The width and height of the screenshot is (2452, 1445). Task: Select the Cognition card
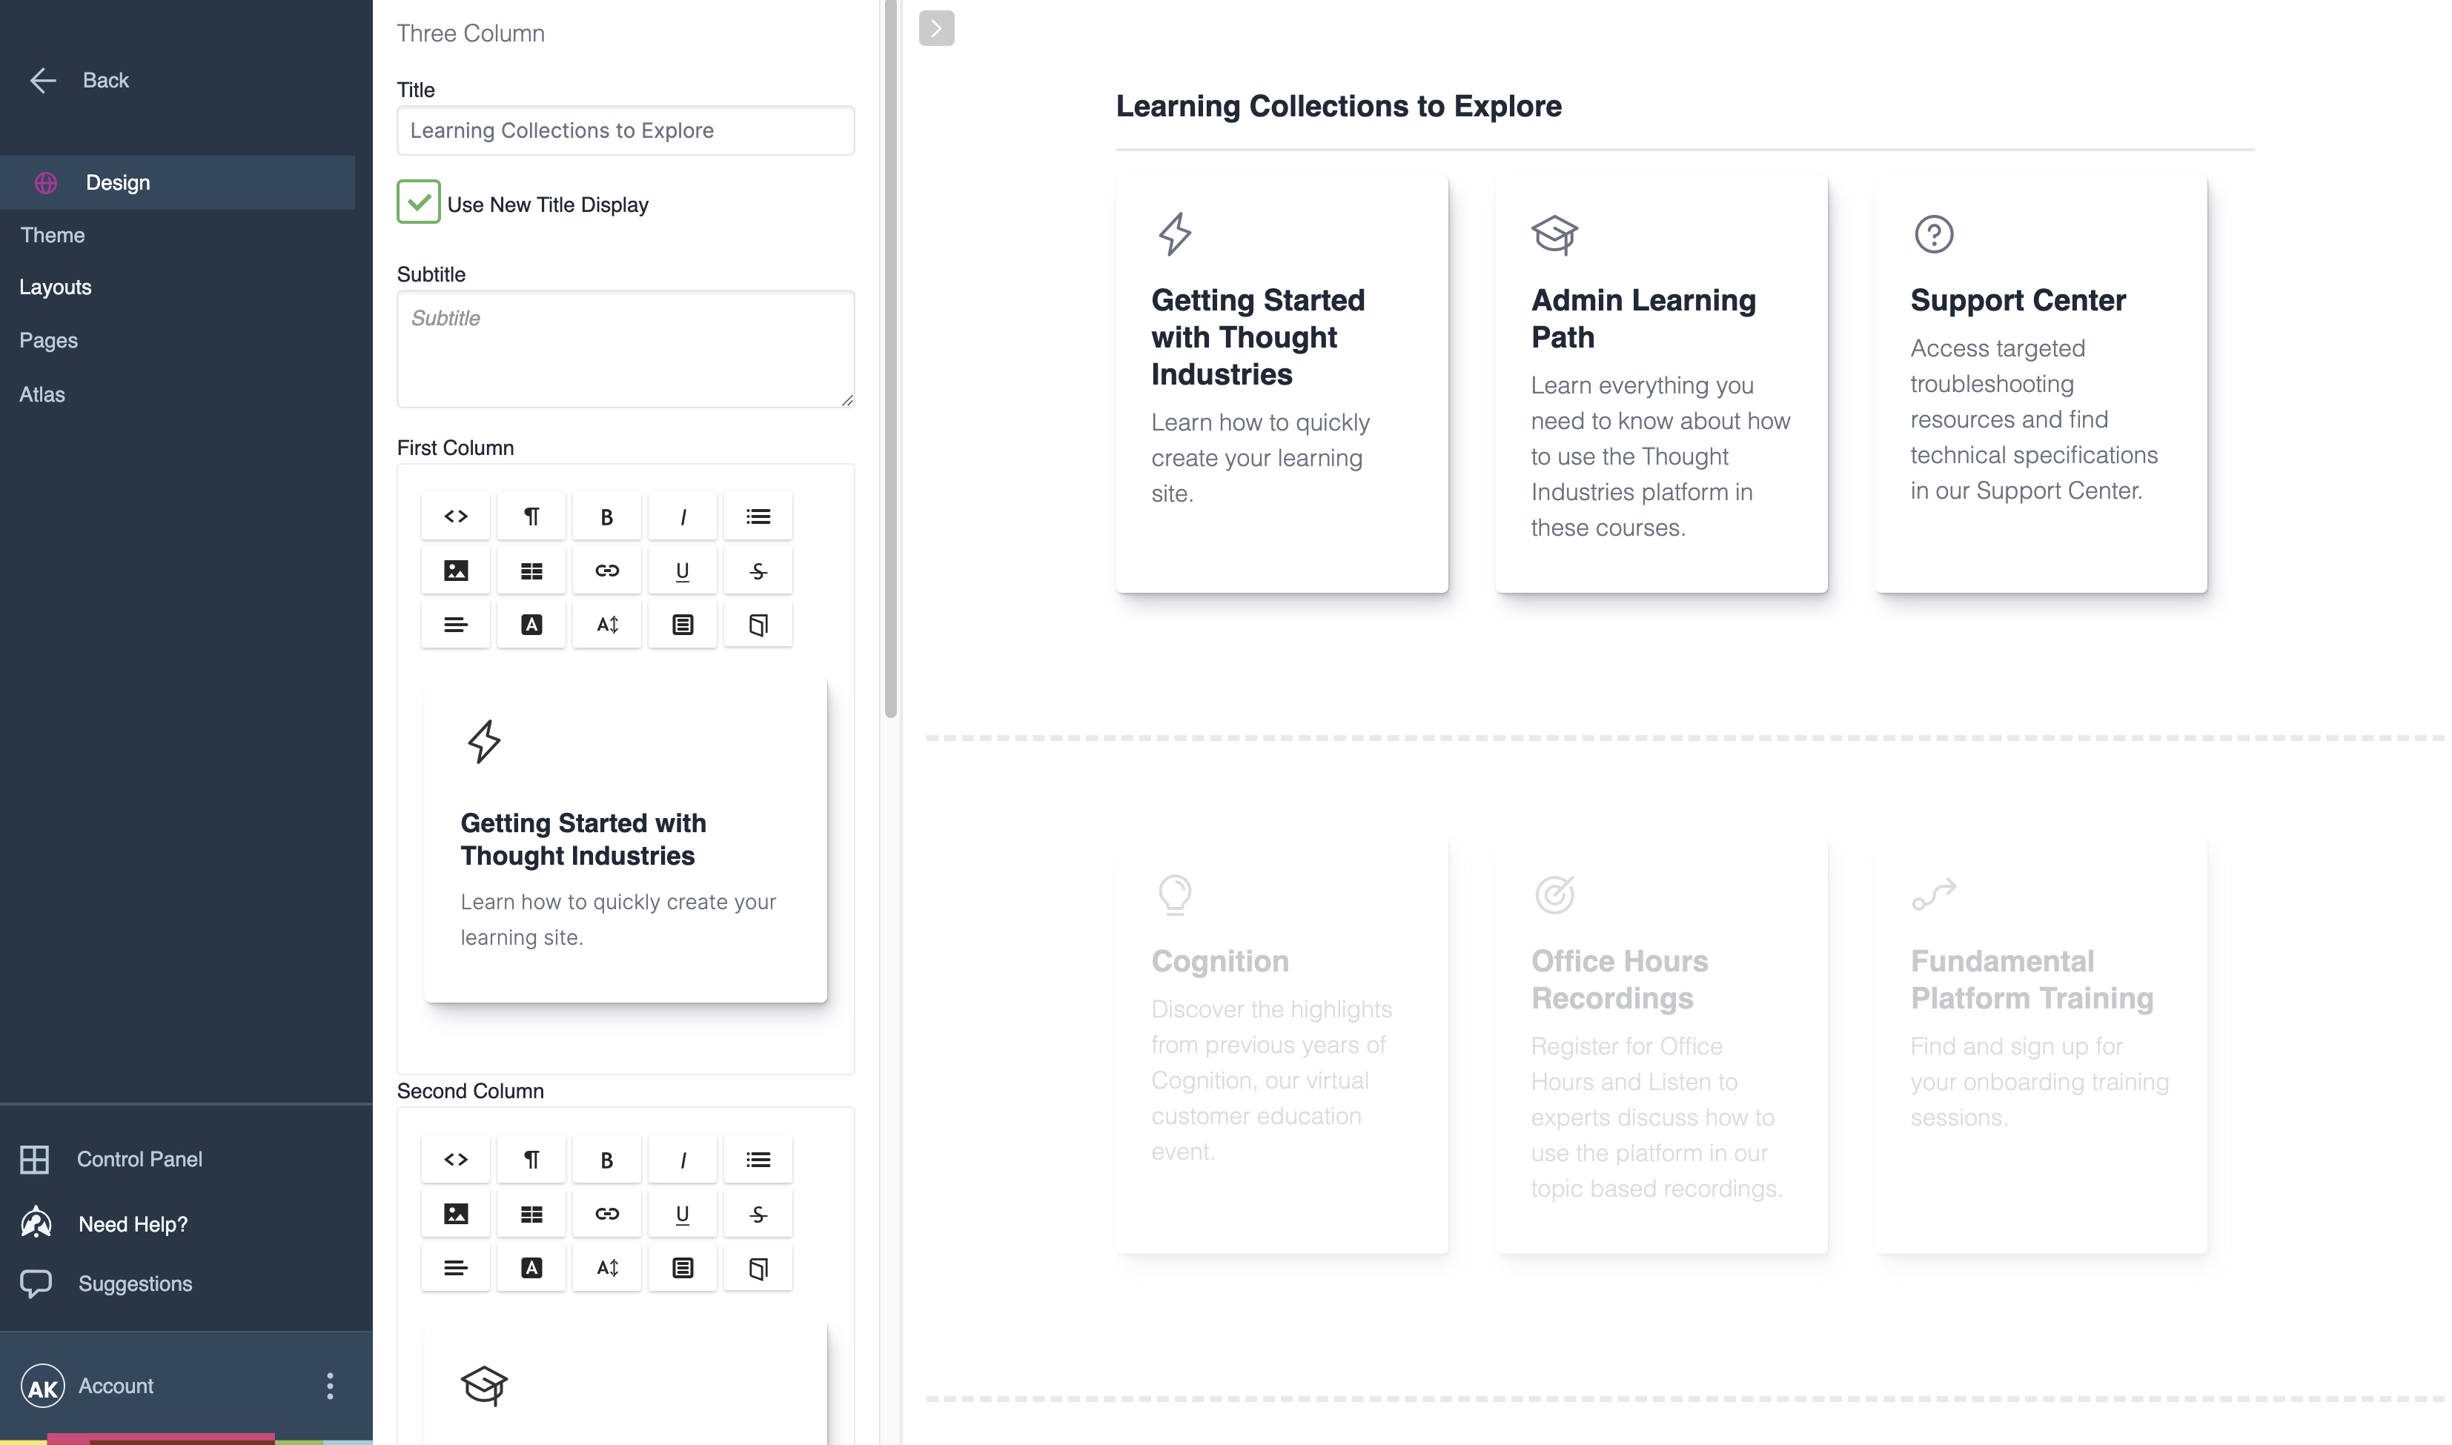pyautogui.click(x=1282, y=1046)
